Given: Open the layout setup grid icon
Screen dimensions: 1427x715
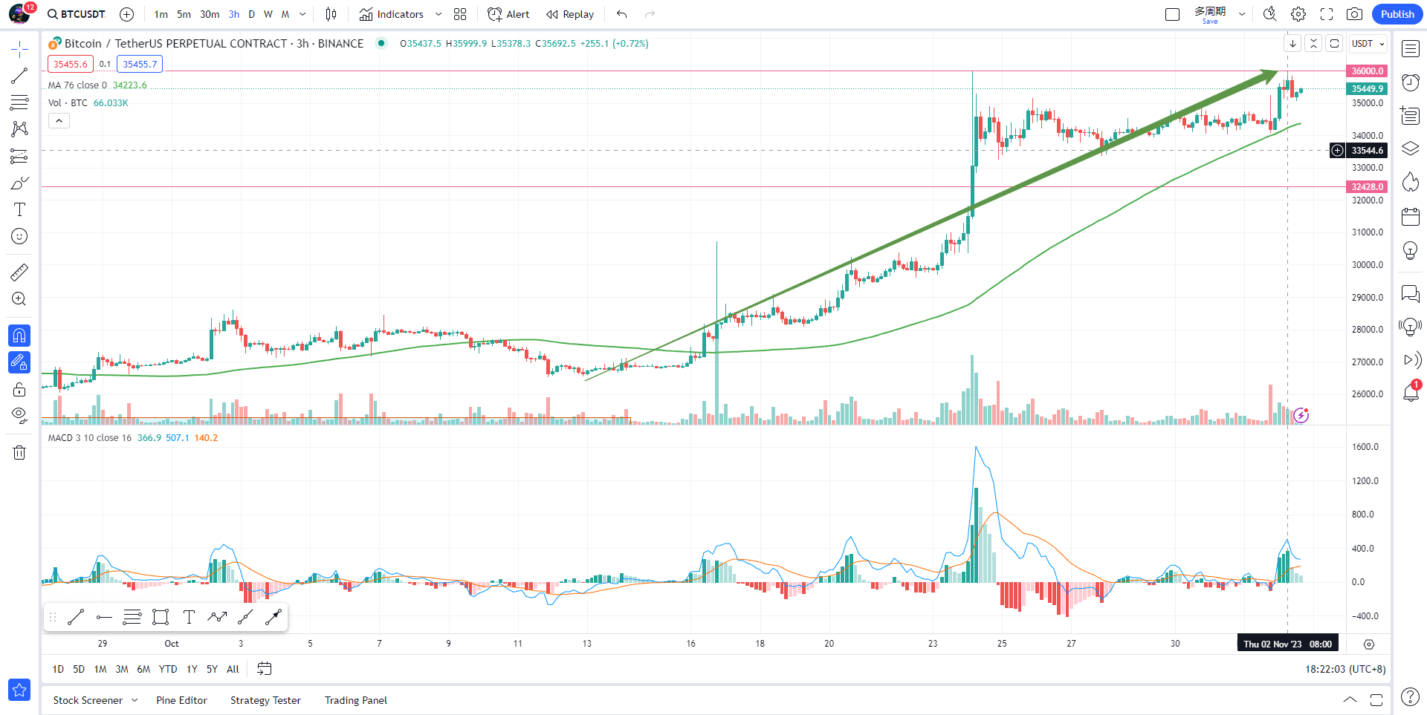Looking at the screenshot, I should pos(460,14).
